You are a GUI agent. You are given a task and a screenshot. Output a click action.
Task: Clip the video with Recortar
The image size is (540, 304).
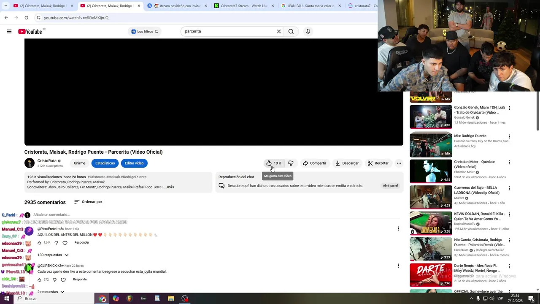(378, 163)
